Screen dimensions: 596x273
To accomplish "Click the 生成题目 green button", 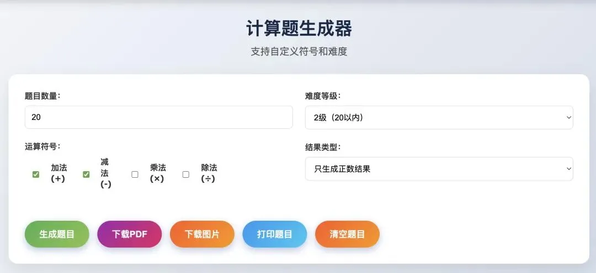I will (57, 234).
